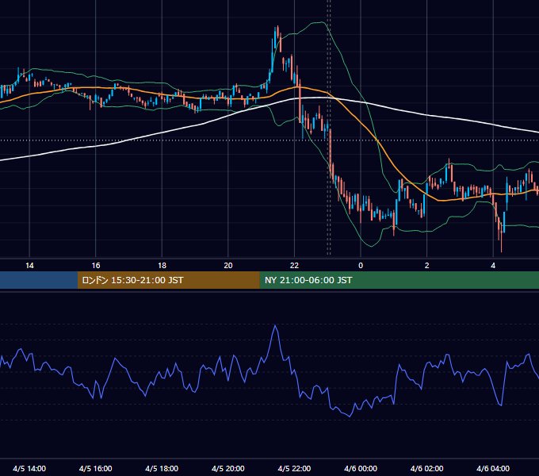Click the 4/5 18:00 label on oscillator axis
Screen dimensions: 539x476
[x=162, y=468]
